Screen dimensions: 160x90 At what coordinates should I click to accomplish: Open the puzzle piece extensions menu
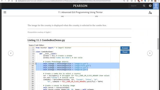[152, 1]
